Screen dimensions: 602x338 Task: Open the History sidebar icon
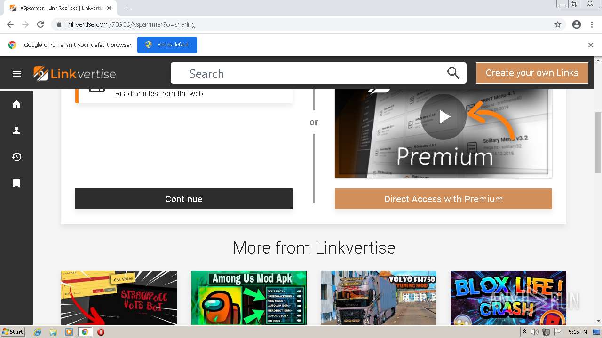16,157
